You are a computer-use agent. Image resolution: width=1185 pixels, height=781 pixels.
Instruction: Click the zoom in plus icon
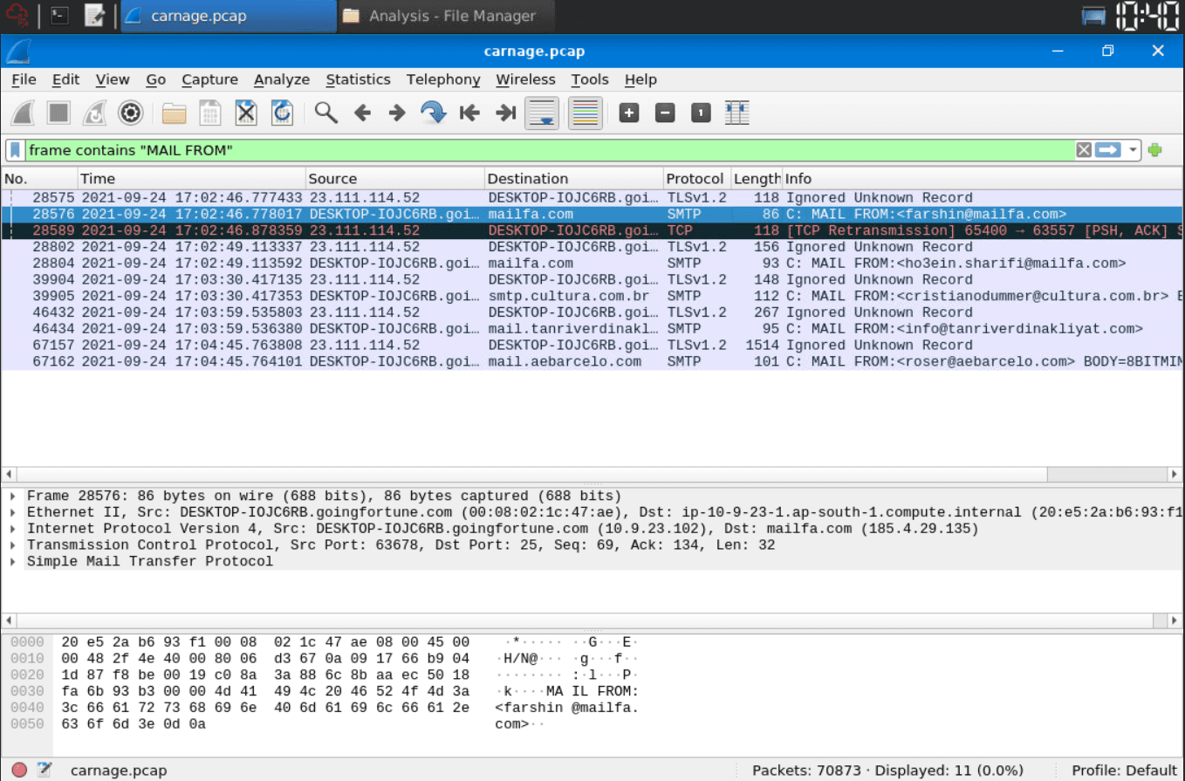click(x=629, y=113)
